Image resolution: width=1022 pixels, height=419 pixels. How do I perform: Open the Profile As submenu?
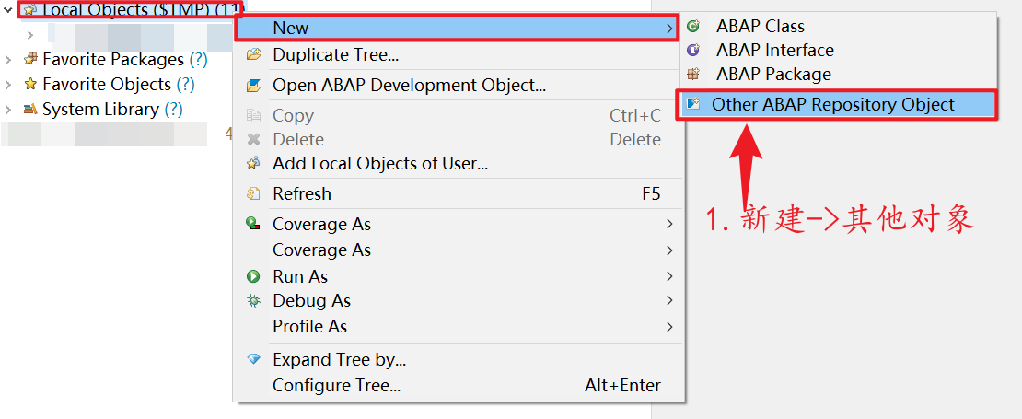pyautogui.click(x=459, y=327)
